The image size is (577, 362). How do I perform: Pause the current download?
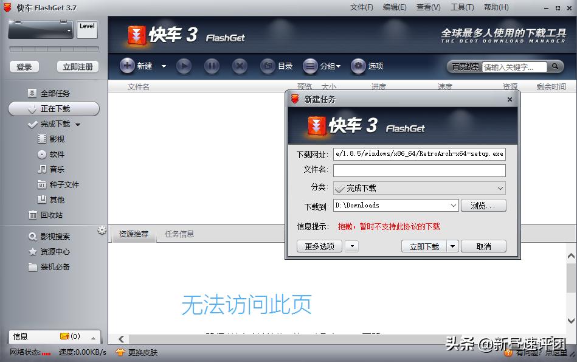pos(211,66)
